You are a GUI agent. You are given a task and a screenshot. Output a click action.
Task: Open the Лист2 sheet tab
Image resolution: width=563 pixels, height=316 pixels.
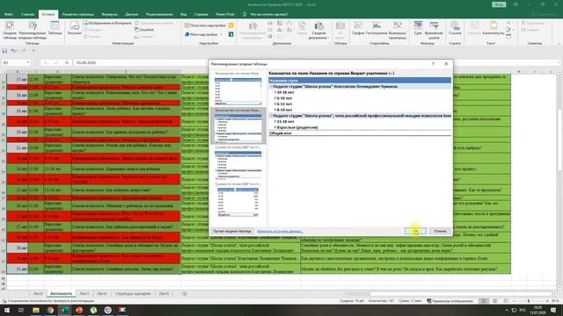pos(102,293)
